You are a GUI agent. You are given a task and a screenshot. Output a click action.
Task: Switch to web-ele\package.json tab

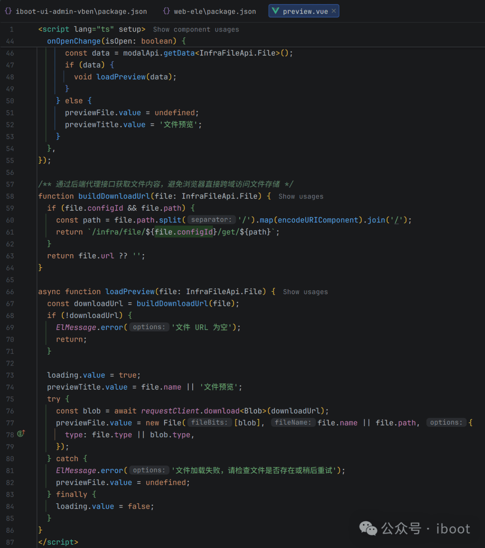tap(210, 11)
